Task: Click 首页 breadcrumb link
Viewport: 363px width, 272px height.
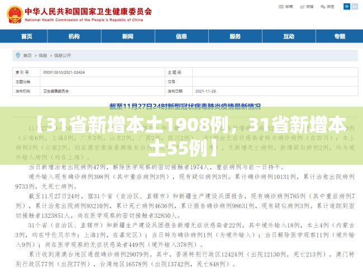Action: [27, 55]
